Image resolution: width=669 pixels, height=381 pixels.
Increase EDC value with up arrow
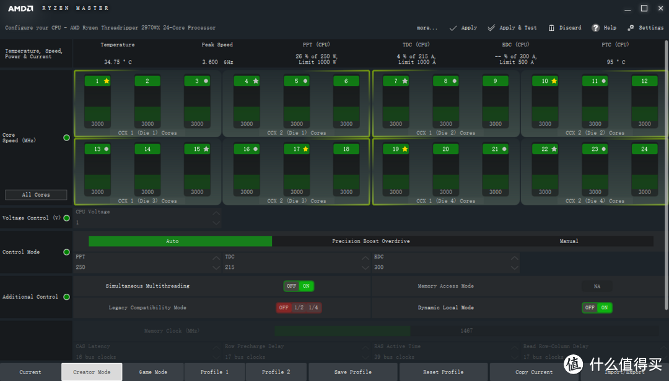[515, 258]
